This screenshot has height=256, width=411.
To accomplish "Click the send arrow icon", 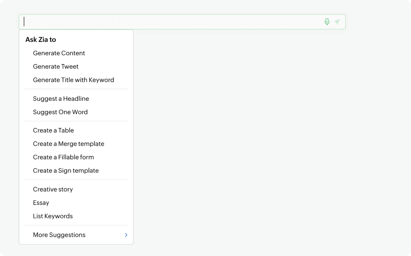I will (337, 22).
